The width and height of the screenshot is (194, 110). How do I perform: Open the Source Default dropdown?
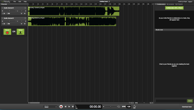coord(50,107)
